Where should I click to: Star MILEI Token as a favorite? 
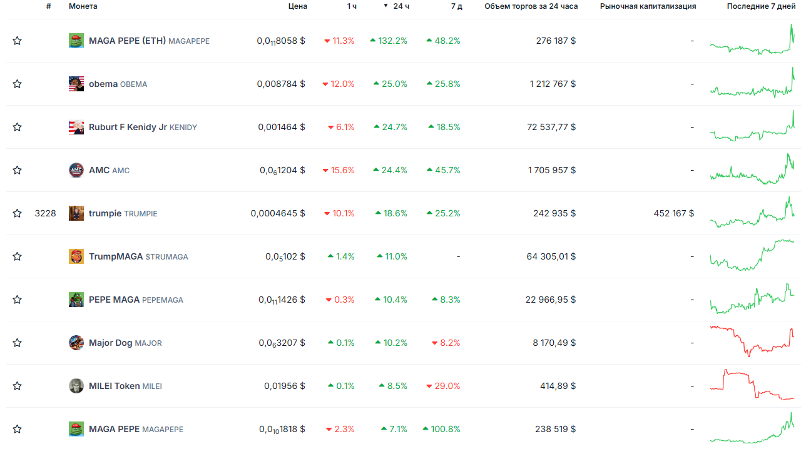click(x=17, y=386)
